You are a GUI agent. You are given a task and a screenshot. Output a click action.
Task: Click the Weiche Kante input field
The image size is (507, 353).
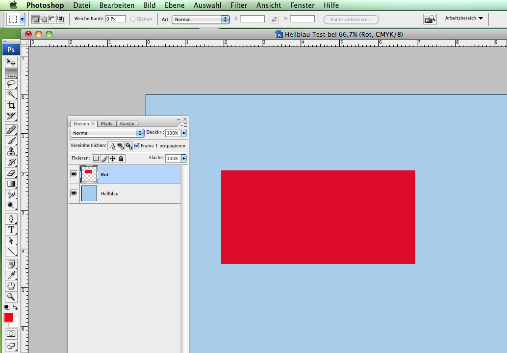[x=115, y=19]
